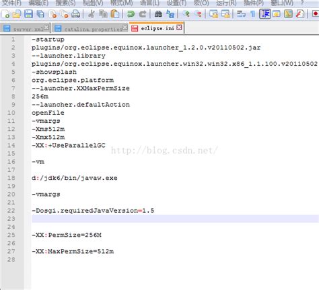Viewport: 319px width, 290px height.
Task: Click the '--launcher.defaultAction' line
Action: [81, 105]
